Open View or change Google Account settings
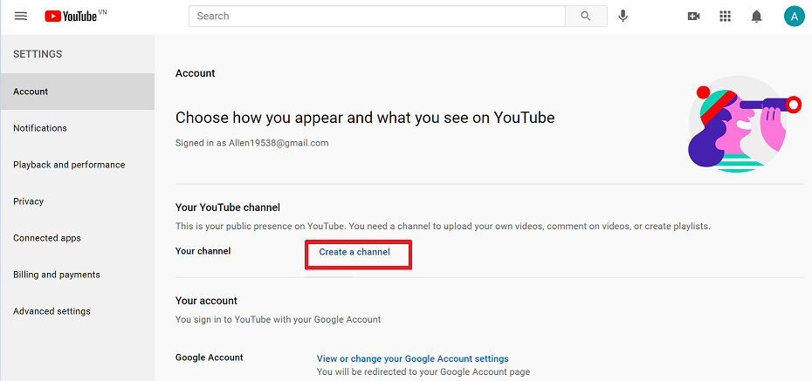This screenshot has height=381, width=812. [412, 359]
